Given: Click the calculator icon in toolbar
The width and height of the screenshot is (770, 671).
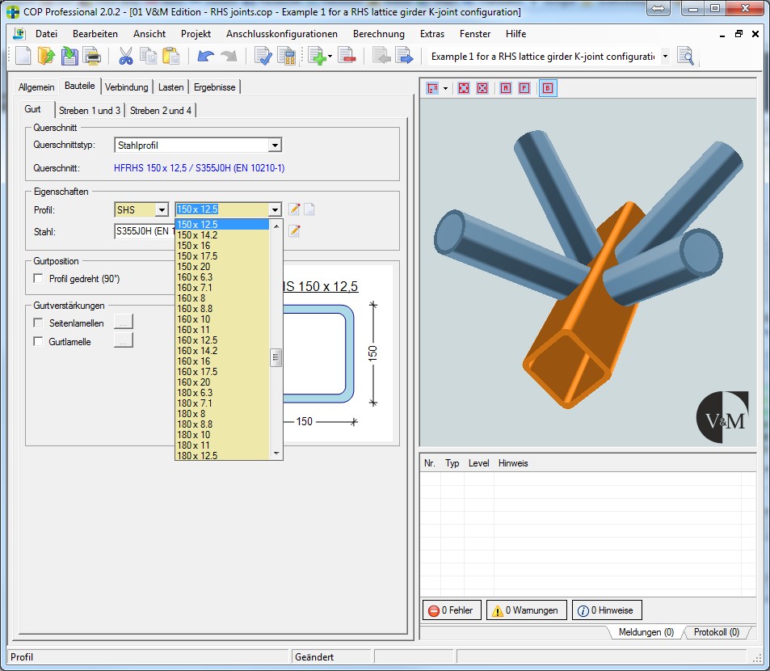Looking at the screenshot, I should click(x=286, y=56).
